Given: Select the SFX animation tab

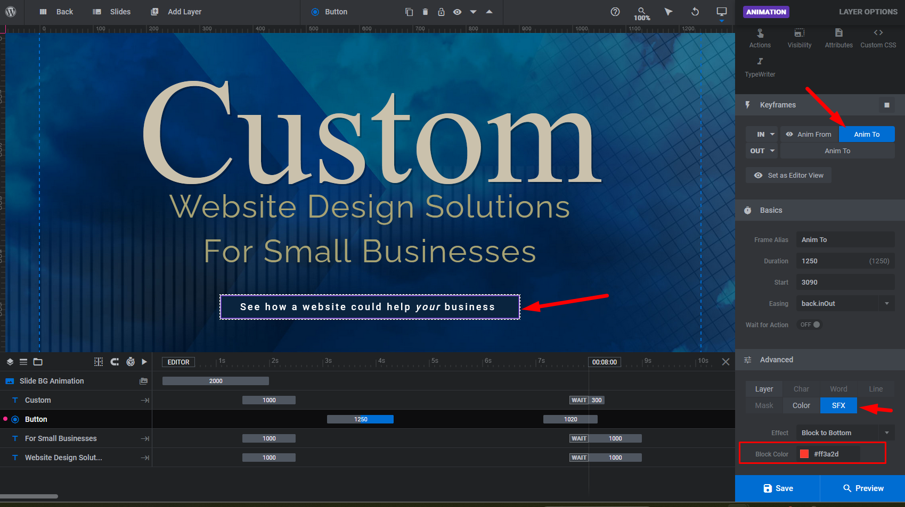Looking at the screenshot, I should (x=838, y=405).
